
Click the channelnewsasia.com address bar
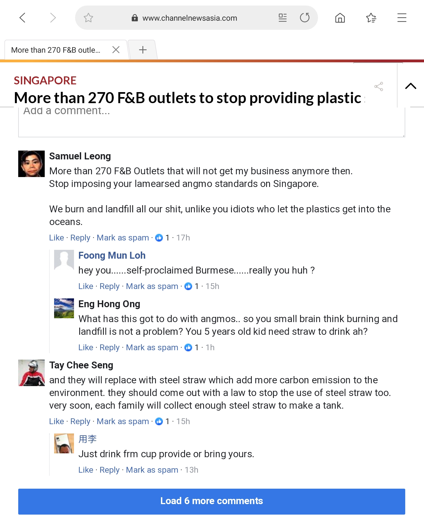(190, 18)
